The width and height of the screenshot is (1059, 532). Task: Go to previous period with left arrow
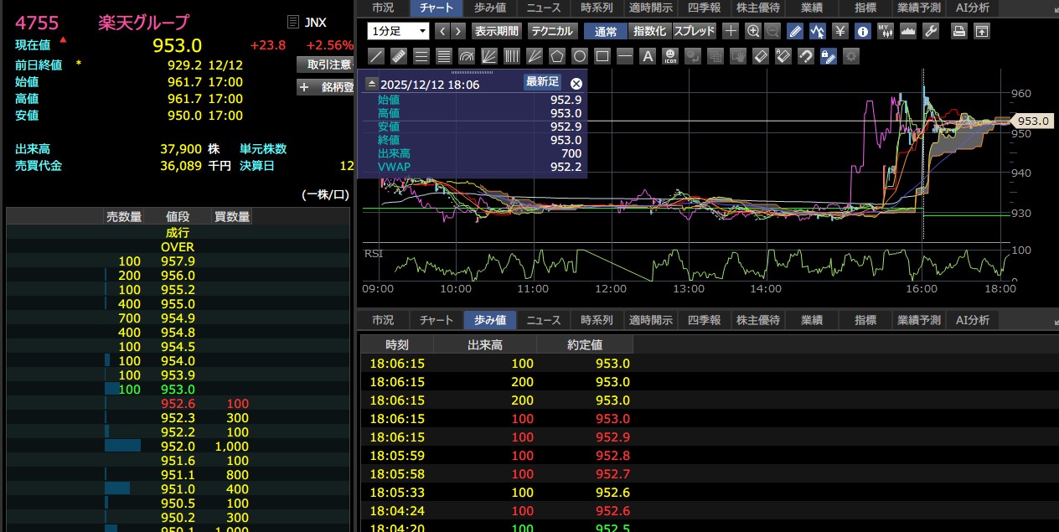442,31
